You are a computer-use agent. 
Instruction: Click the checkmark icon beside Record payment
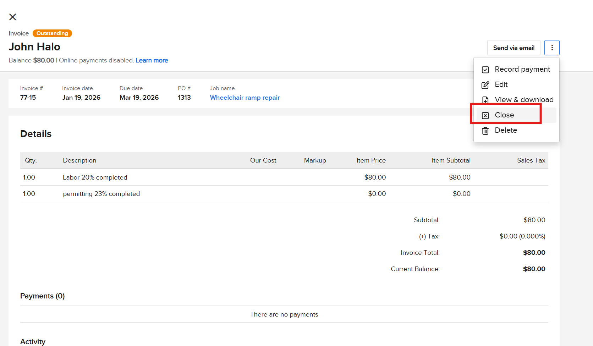click(x=485, y=70)
